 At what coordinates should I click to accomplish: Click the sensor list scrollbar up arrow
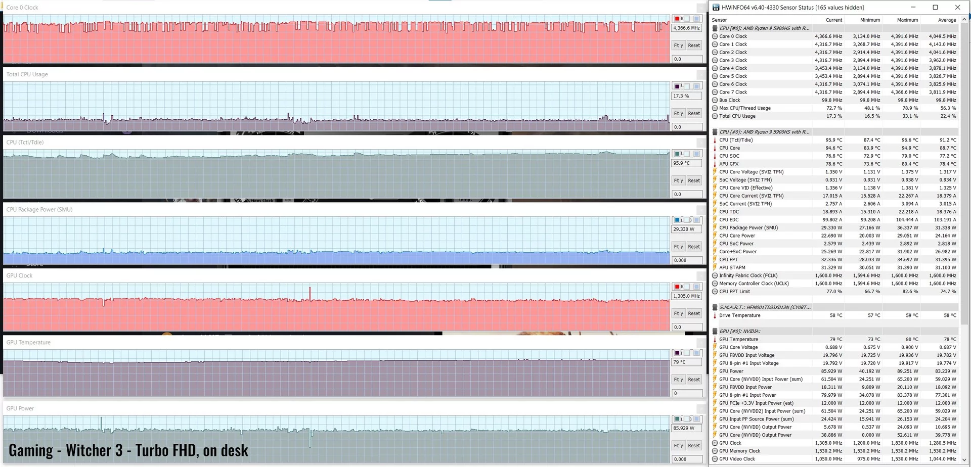[x=964, y=20]
